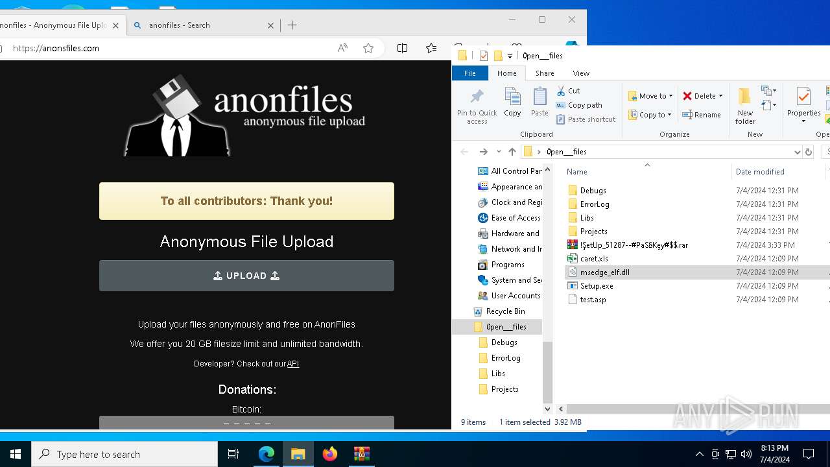The image size is (830, 467).
Task: Open WinRAR from taskbar
Action: click(362, 454)
